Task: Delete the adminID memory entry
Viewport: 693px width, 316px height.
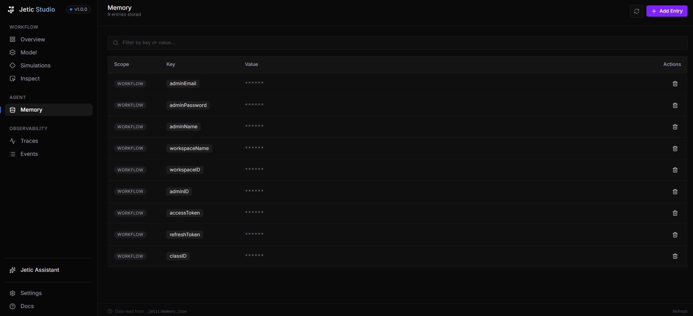Action: coord(675,192)
